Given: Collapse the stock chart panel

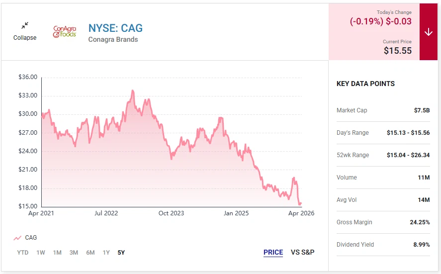Looking at the screenshot, I should coord(25,38).
